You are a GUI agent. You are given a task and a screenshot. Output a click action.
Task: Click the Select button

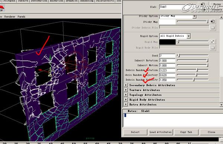pos(135,132)
